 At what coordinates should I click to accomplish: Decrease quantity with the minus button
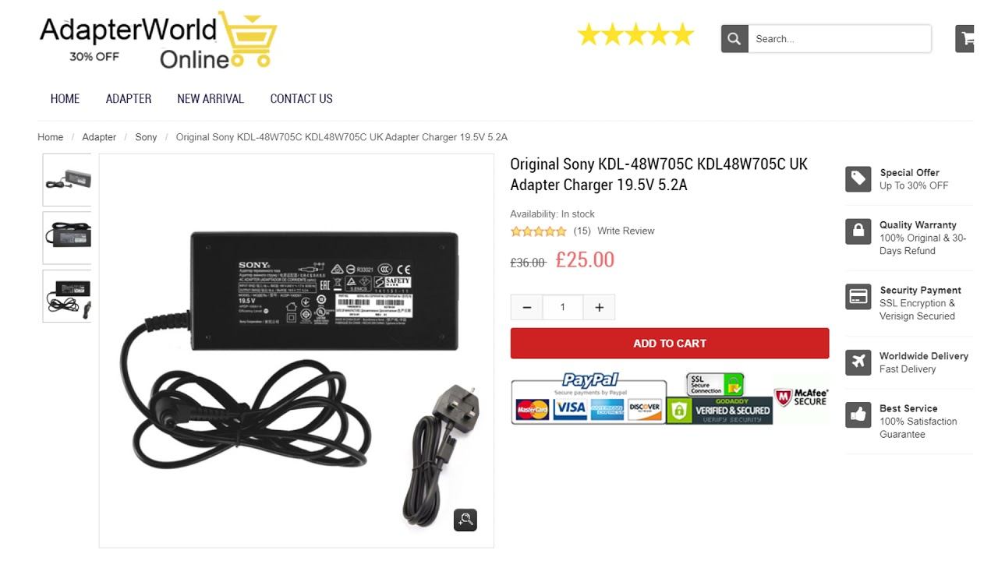click(x=527, y=308)
